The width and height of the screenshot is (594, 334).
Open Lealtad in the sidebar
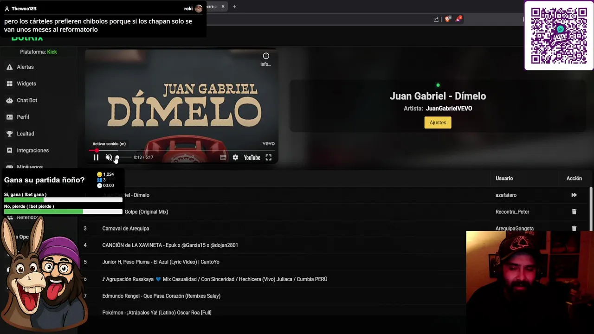(x=26, y=134)
